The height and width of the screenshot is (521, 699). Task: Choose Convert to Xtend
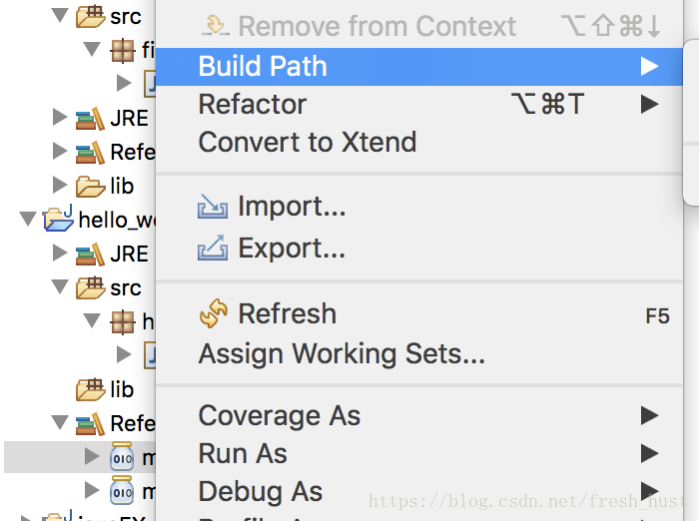[308, 142]
